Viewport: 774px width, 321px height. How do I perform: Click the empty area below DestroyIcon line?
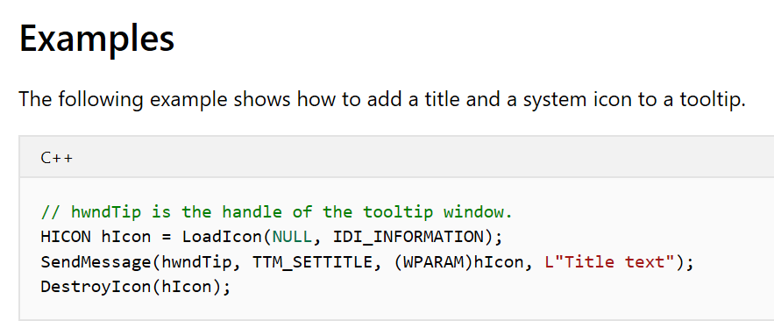[396, 307]
